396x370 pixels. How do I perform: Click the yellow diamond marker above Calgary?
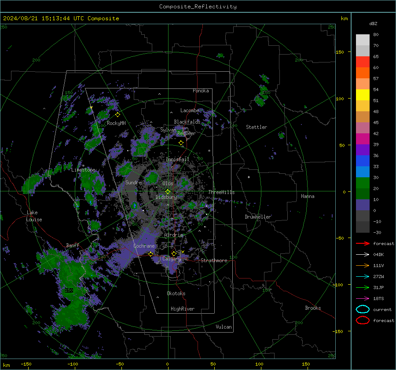click(x=174, y=253)
